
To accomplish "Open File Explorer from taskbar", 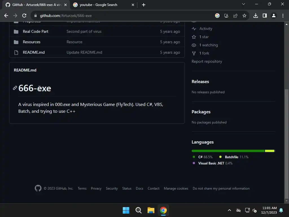I will pyautogui.click(x=151, y=210).
